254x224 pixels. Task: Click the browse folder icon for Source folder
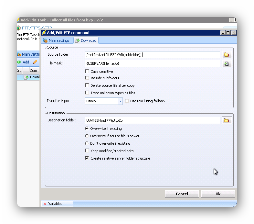pyautogui.click(x=227, y=55)
